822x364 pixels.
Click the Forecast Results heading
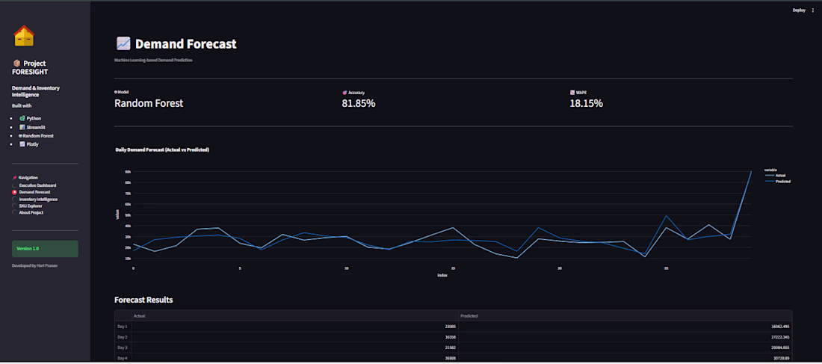coord(143,300)
